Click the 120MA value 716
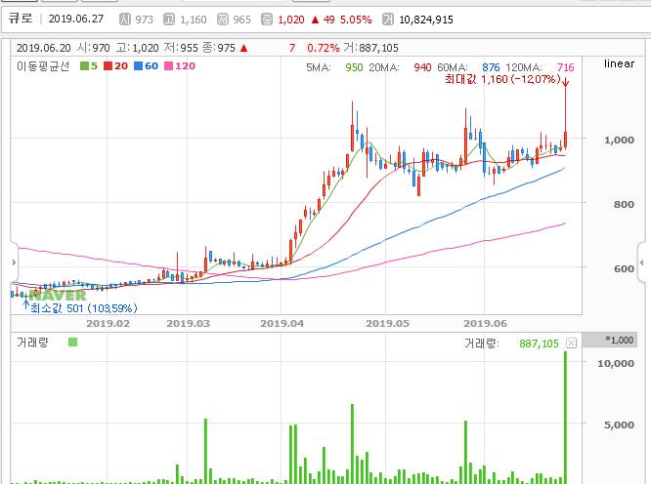Viewport: 651px width, 484px height. tap(565, 67)
